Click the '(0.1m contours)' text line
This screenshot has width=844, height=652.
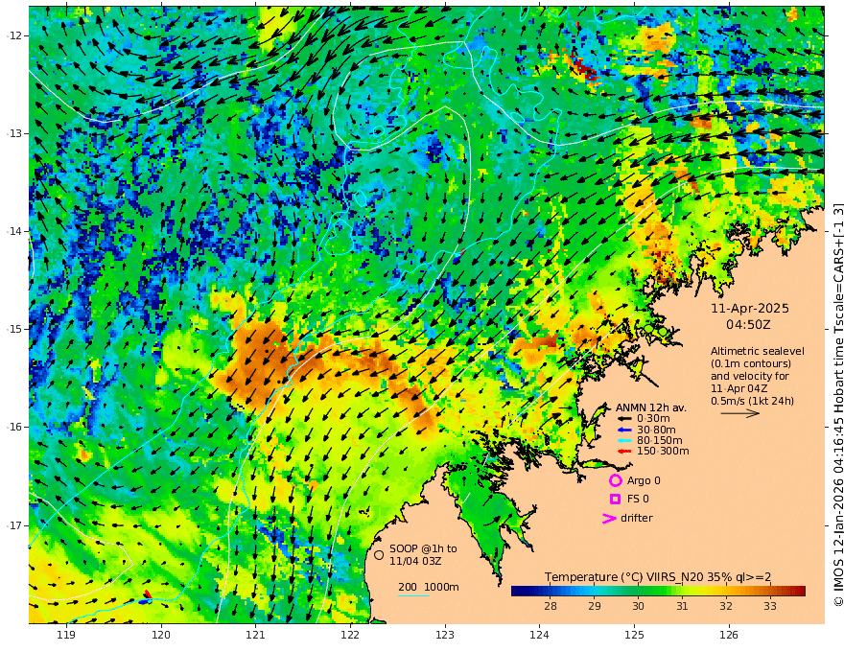(x=750, y=363)
